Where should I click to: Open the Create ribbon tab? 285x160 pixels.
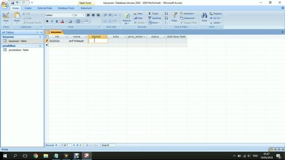pos(28,8)
